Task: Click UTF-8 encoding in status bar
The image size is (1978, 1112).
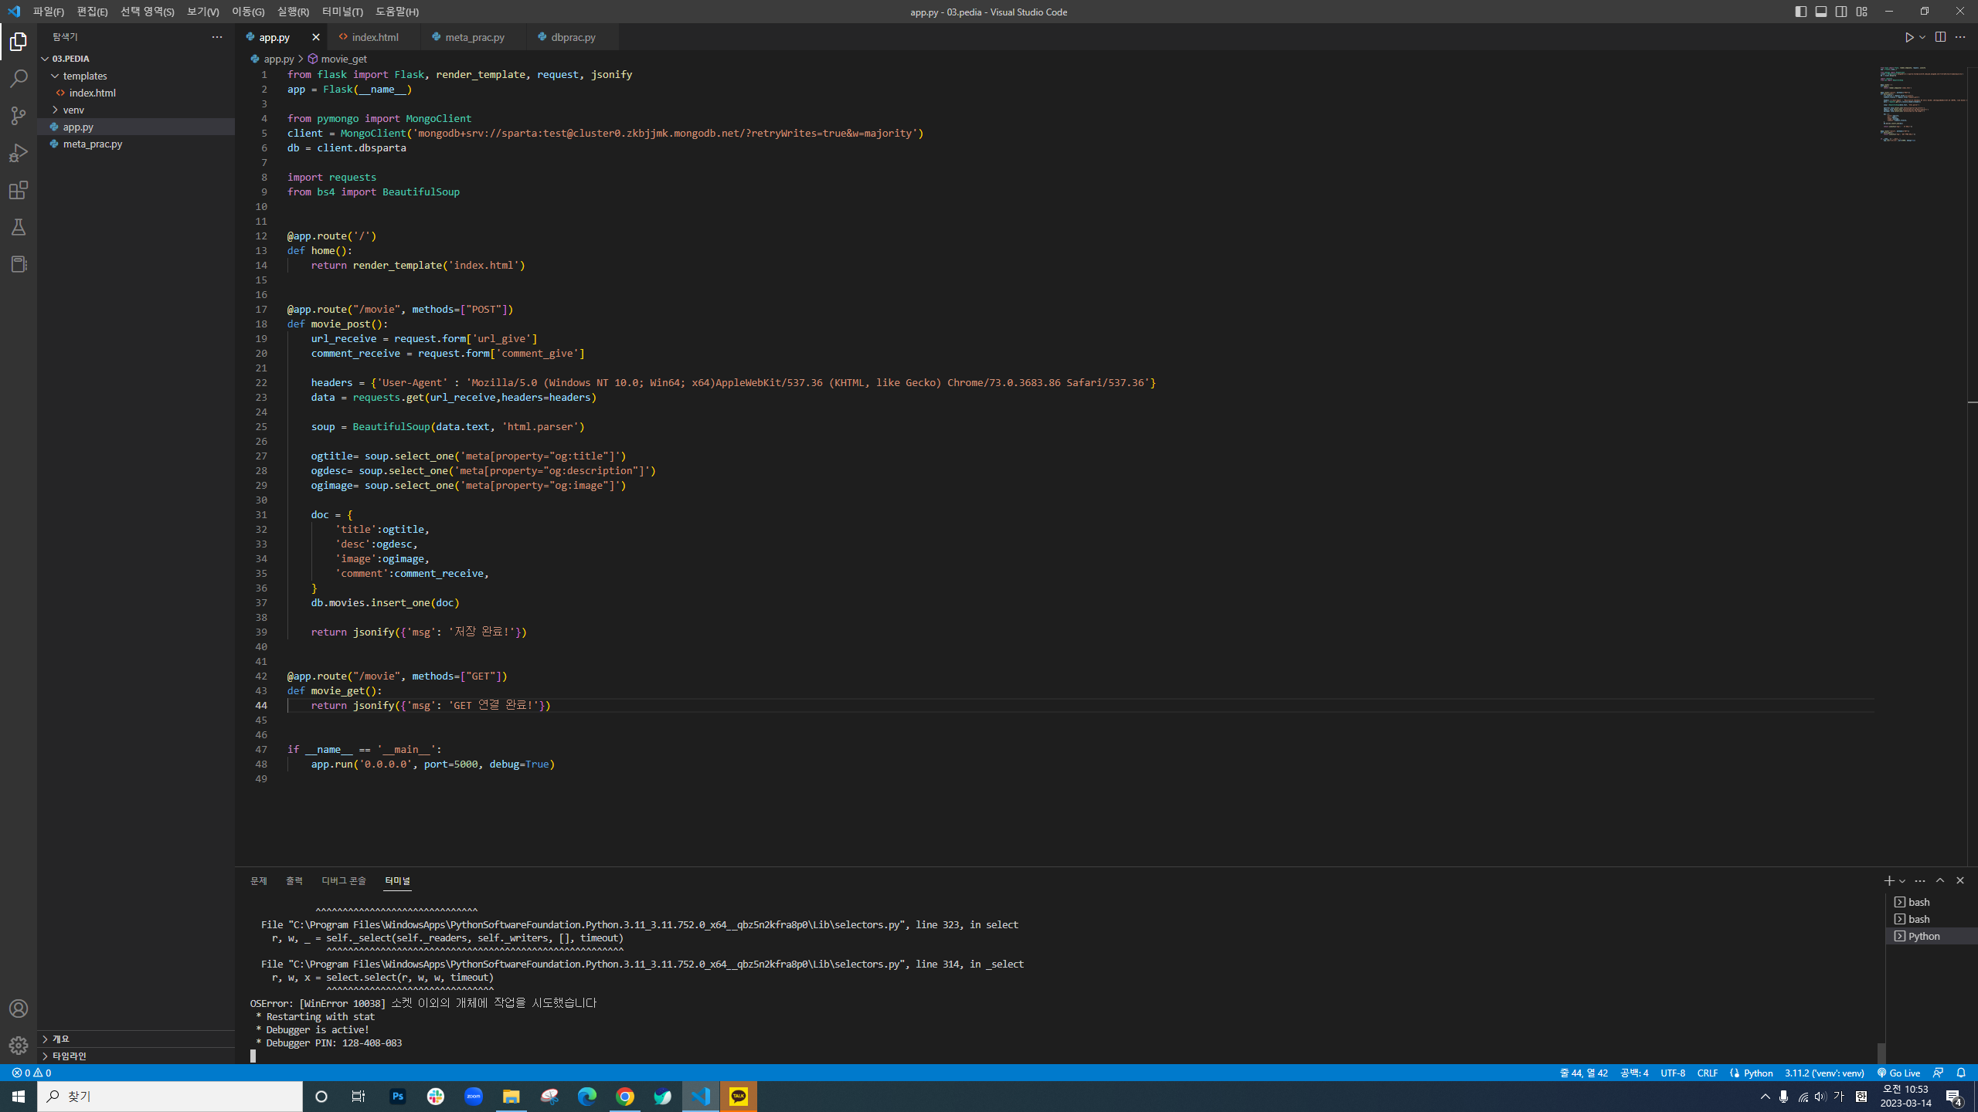Action: point(1673,1073)
